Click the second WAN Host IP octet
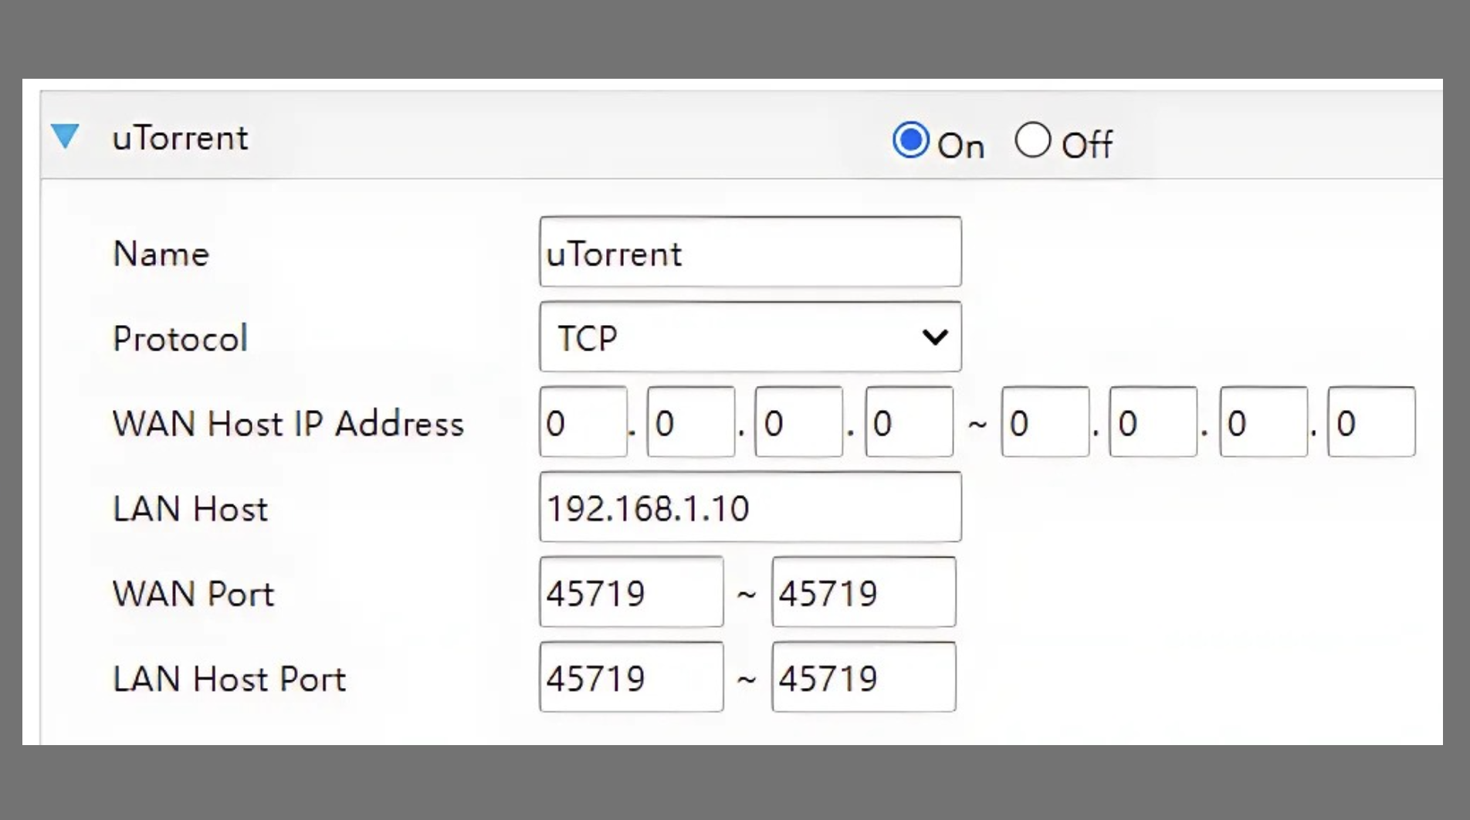The image size is (1470, 820). point(690,422)
